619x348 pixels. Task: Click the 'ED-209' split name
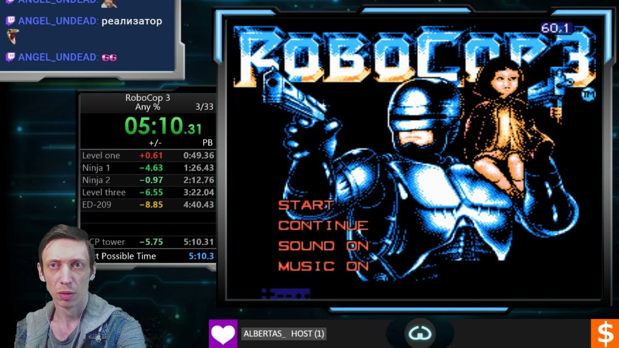97,204
